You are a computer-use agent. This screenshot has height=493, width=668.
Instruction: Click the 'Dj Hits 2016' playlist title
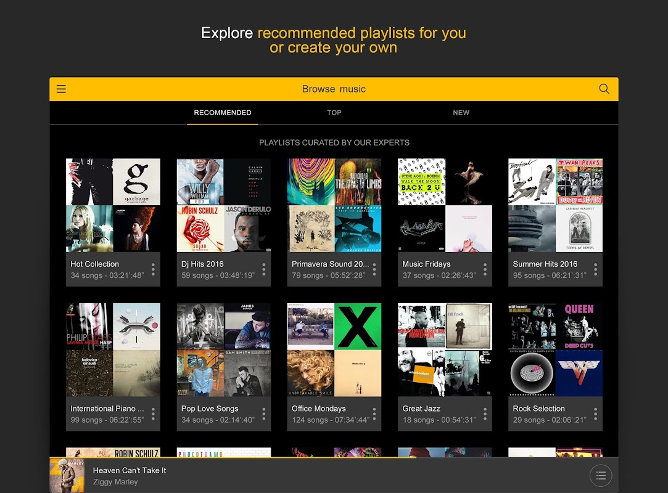click(x=202, y=264)
